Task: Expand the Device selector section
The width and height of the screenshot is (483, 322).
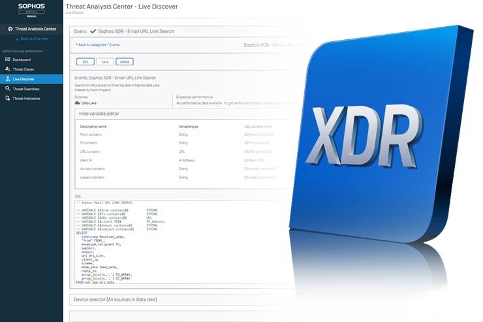Action: 117,299
